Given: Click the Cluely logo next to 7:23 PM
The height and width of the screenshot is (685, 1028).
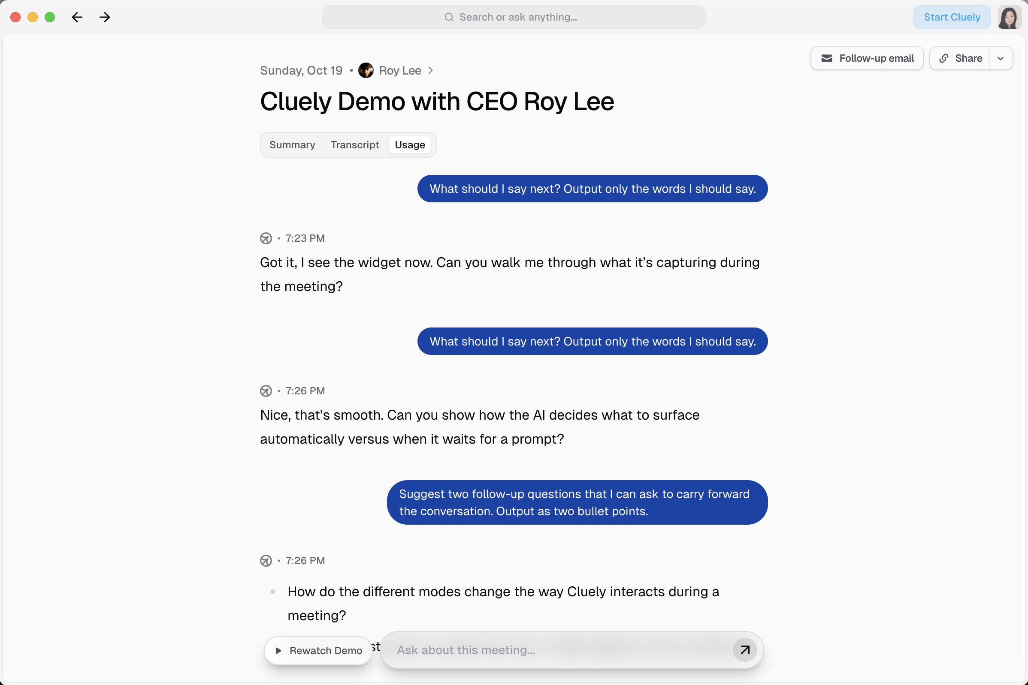Looking at the screenshot, I should (x=266, y=238).
